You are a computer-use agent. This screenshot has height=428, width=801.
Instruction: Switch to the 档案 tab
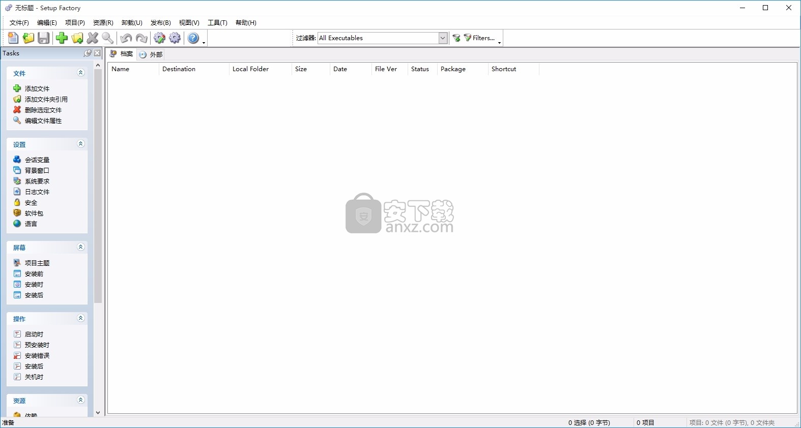121,54
